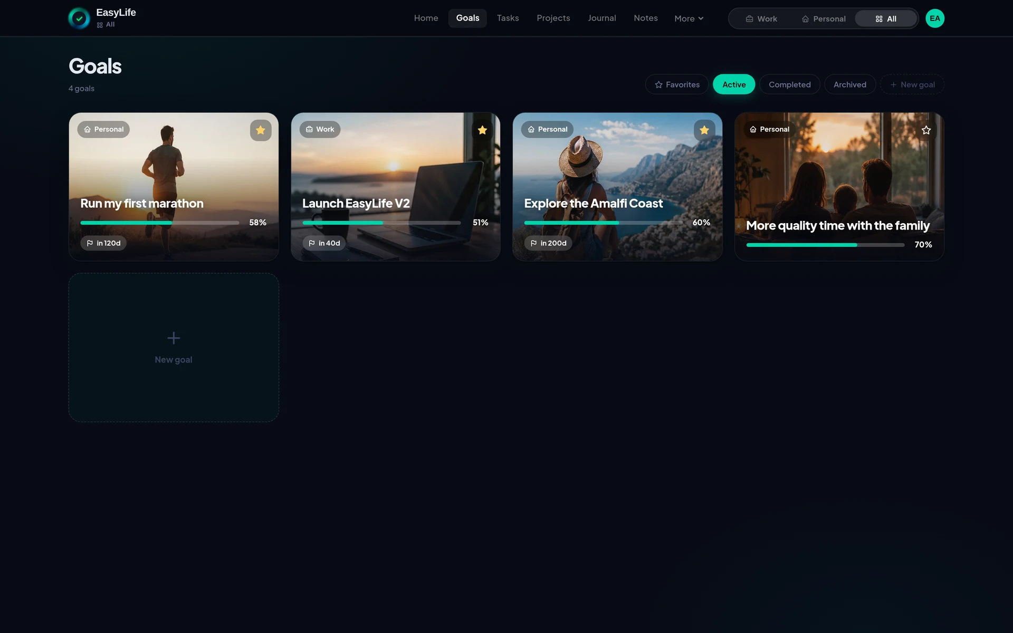Click the plus icon in empty goal card
Image resolution: width=1013 pixels, height=633 pixels.
174,338
